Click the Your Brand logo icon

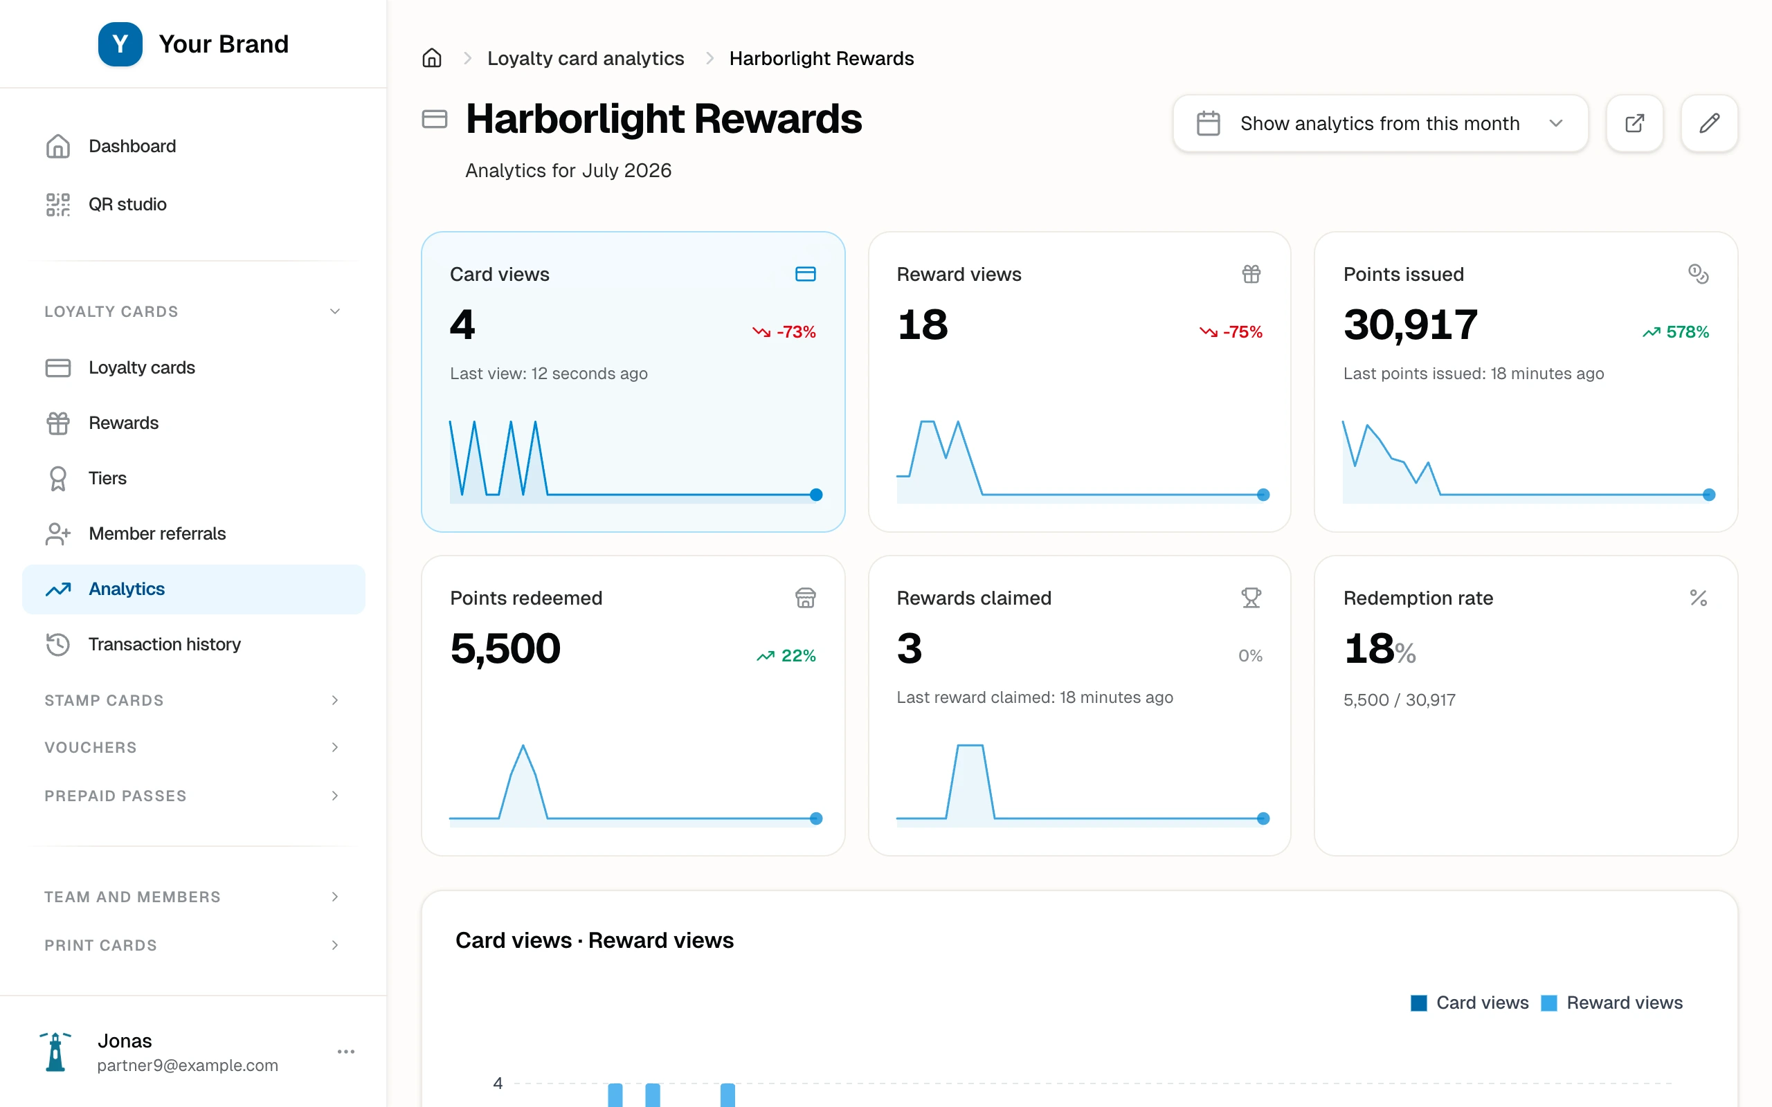point(120,44)
